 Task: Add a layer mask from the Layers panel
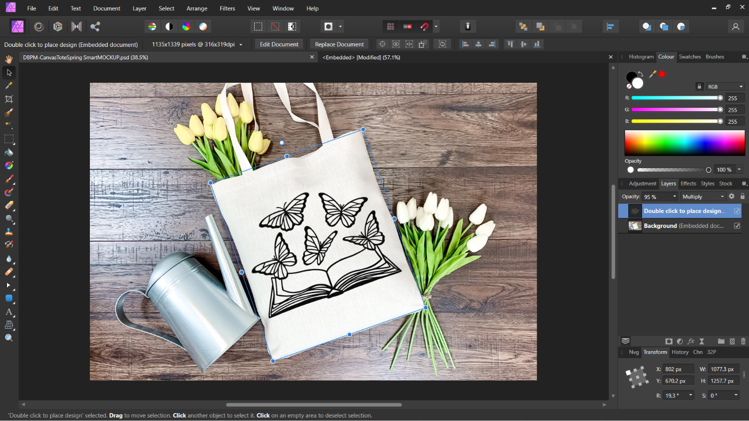tap(669, 341)
